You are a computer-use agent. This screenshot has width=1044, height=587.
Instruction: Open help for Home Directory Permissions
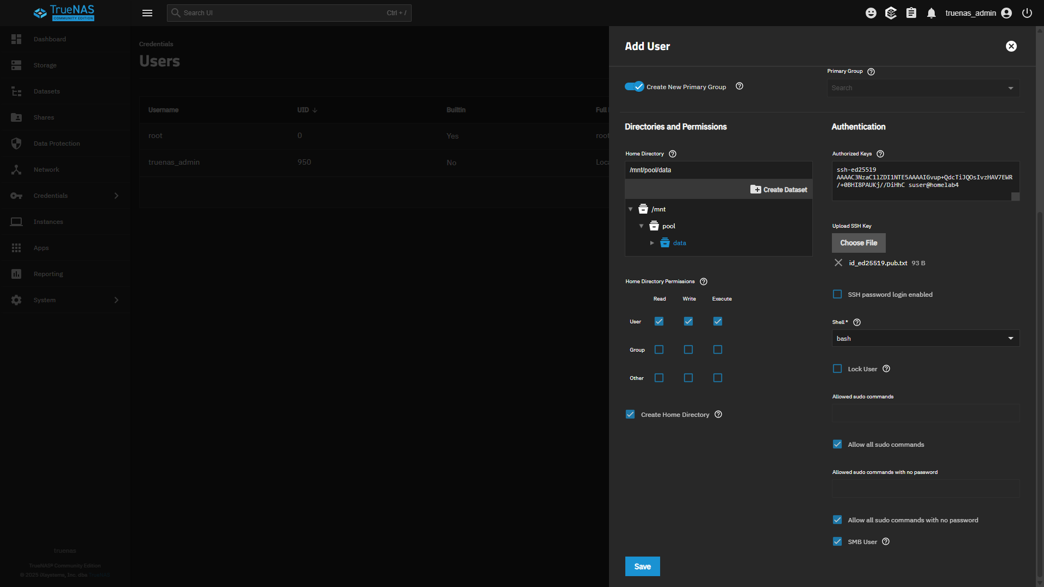click(704, 282)
